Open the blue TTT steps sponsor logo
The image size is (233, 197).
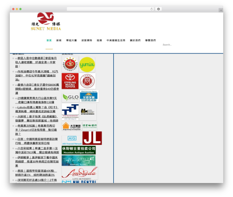pyautogui.click(x=70, y=112)
